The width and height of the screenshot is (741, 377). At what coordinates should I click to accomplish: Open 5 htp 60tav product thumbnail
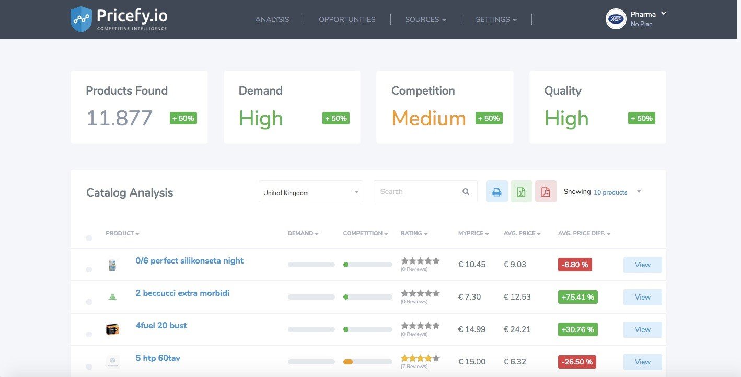[x=112, y=361]
